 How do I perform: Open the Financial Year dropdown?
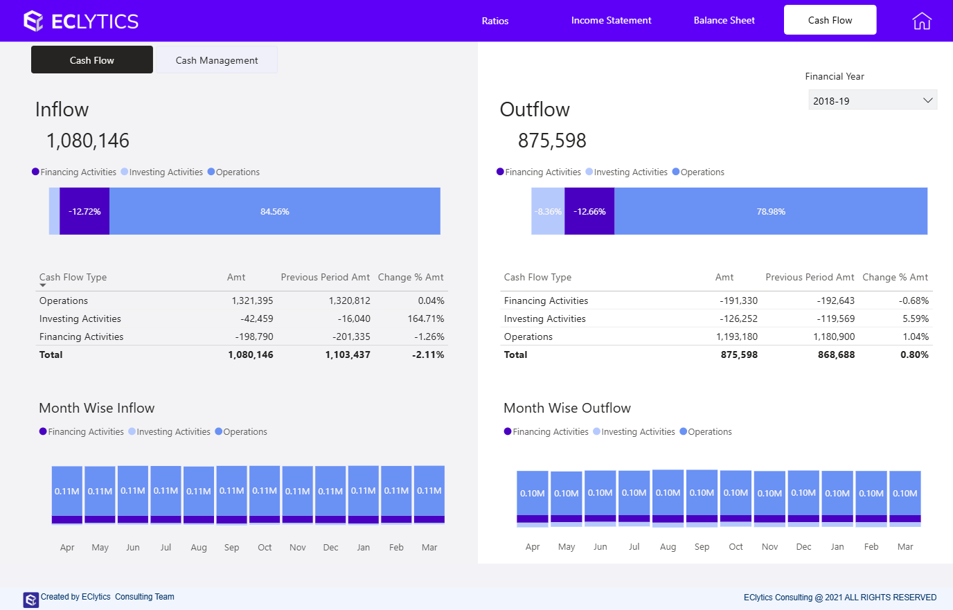872,99
